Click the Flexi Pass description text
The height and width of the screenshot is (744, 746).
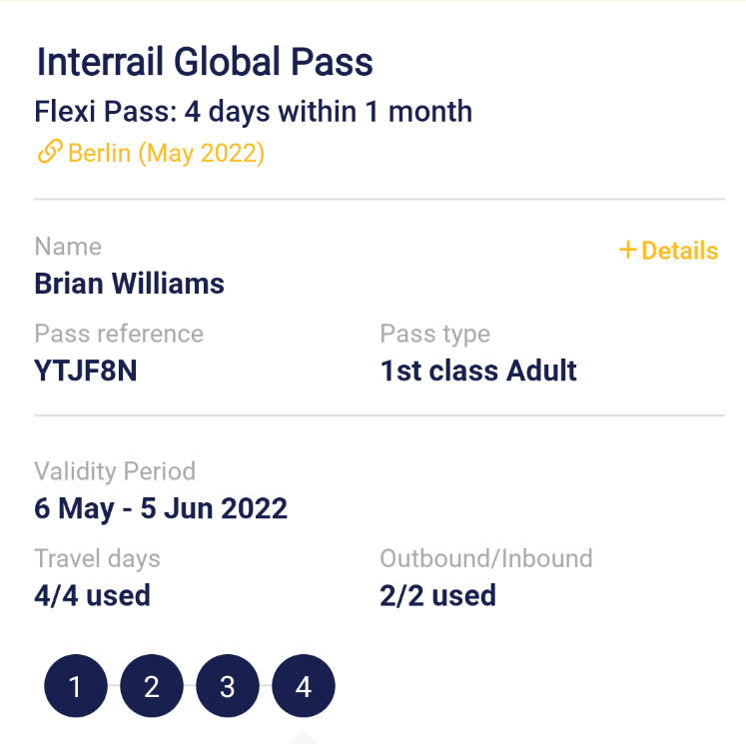[253, 111]
